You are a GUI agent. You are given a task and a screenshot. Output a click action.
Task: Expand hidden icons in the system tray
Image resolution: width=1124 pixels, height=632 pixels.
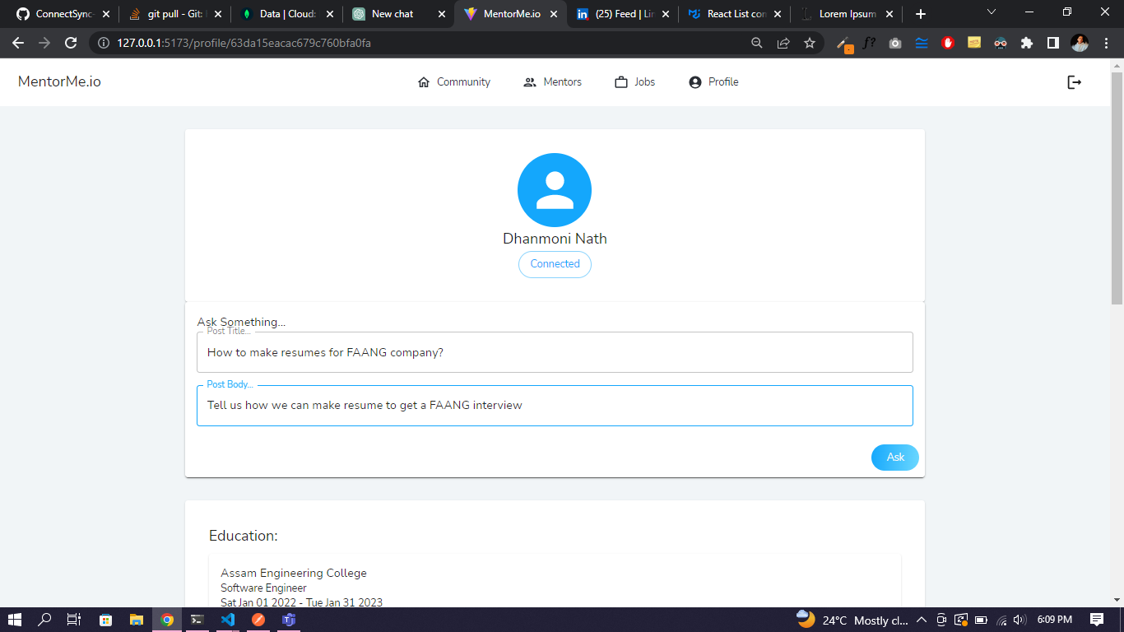[923, 620]
